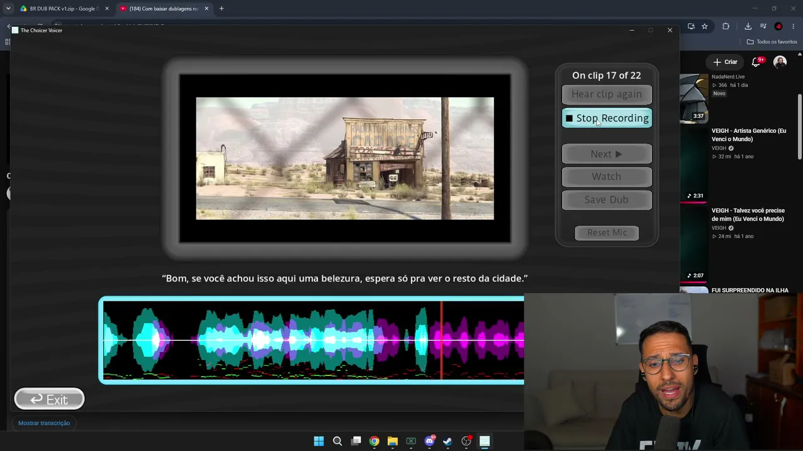Viewport: 803px width, 451px height.
Task: Open OBS Studio from the taskbar
Action: point(466,441)
